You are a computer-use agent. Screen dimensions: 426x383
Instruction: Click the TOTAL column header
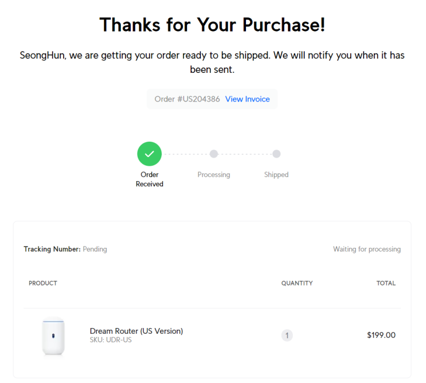pos(386,283)
